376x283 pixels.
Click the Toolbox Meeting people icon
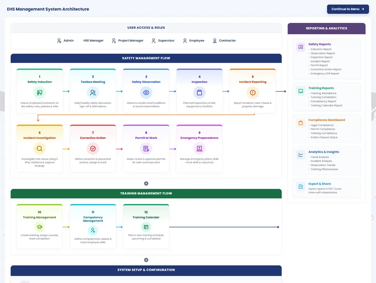point(93,93)
